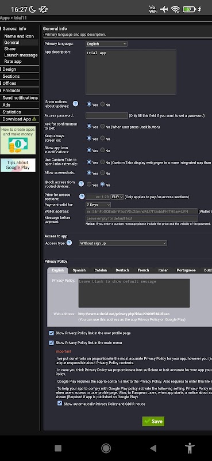
Task: Tap the accessibility figure icon
Action: pos(190,448)
